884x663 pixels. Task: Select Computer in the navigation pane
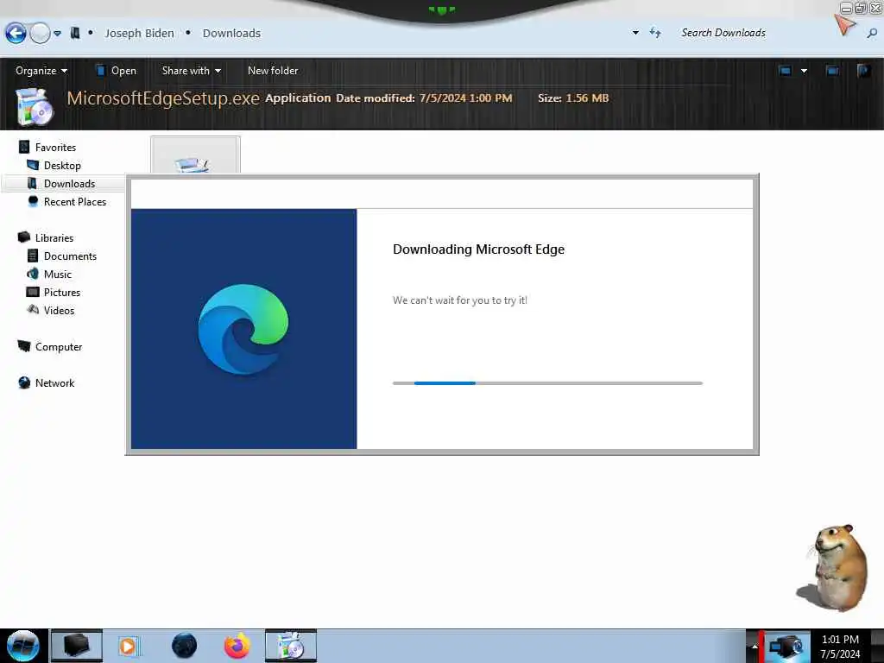click(59, 347)
